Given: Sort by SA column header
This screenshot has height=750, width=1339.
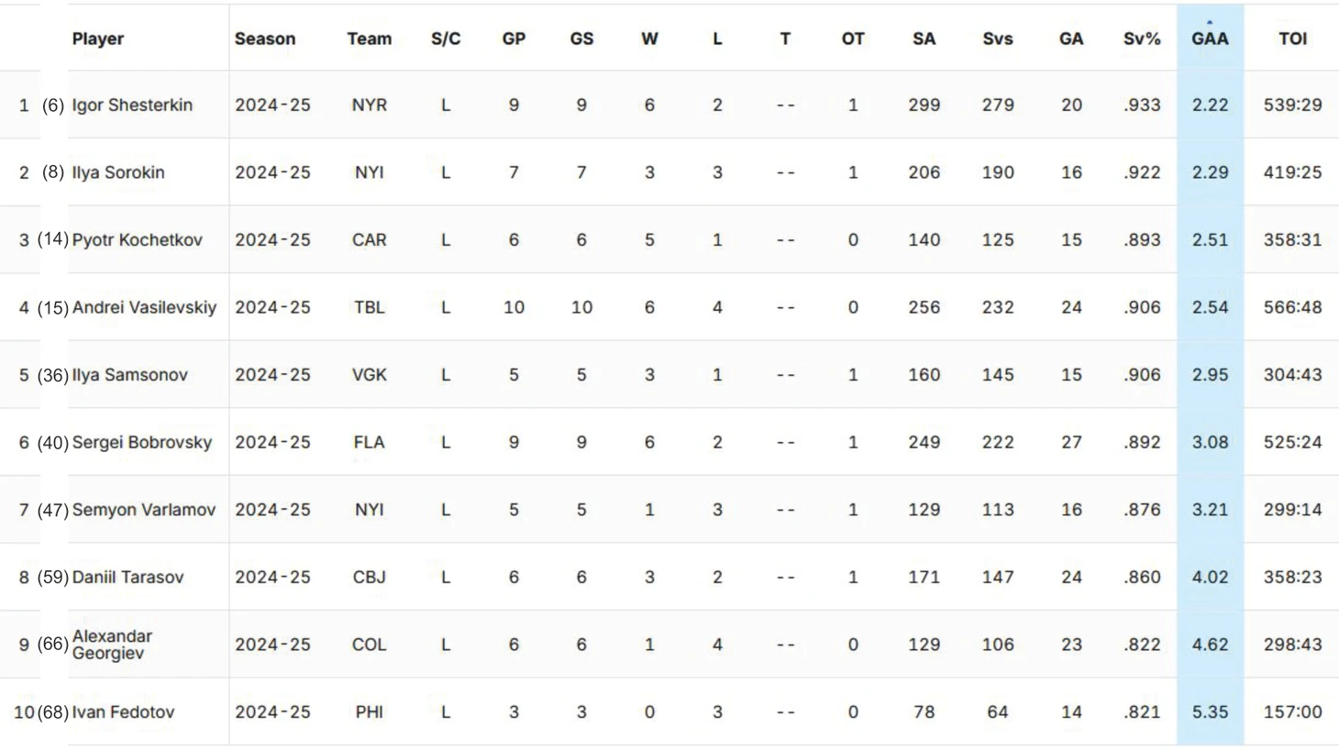Looking at the screenshot, I should click(924, 39).
